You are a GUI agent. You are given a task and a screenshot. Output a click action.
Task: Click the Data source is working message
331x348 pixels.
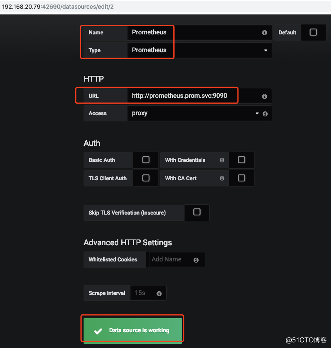click(132, 331)
